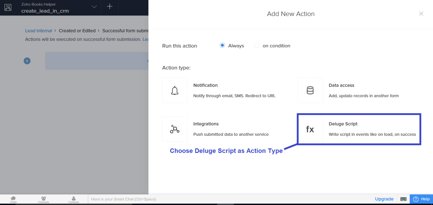Expand the create_lead_in_crm dropdown chevron

coord(94,7)
